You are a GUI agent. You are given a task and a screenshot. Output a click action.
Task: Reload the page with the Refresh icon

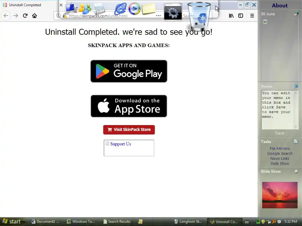25,16
